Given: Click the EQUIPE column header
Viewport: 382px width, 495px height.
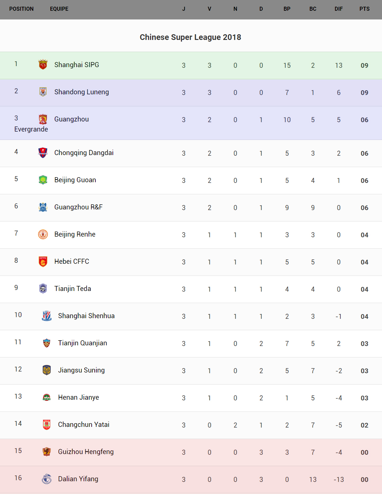Looking at the screenshot, I should [59, 9].
